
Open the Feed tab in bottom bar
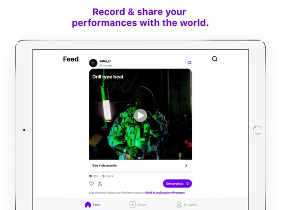[x=92, y=204]
